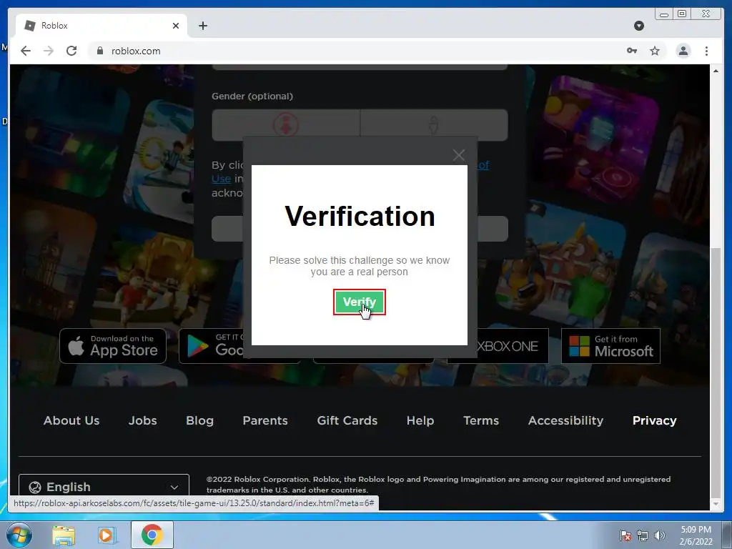
Task: Click the Chrome taskbar icon
Action: pos(152,535)
